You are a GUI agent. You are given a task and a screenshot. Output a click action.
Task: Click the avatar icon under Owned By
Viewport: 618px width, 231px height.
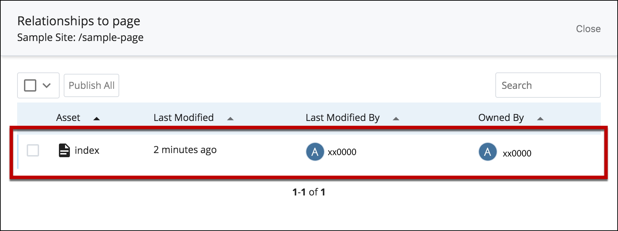(487, 152)
